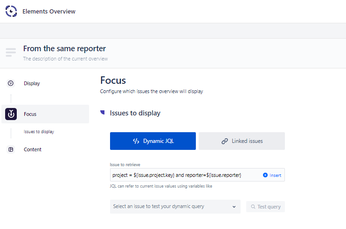Click the purple marker beside Issues to display
Screen dimensions: 346x229
103,113
